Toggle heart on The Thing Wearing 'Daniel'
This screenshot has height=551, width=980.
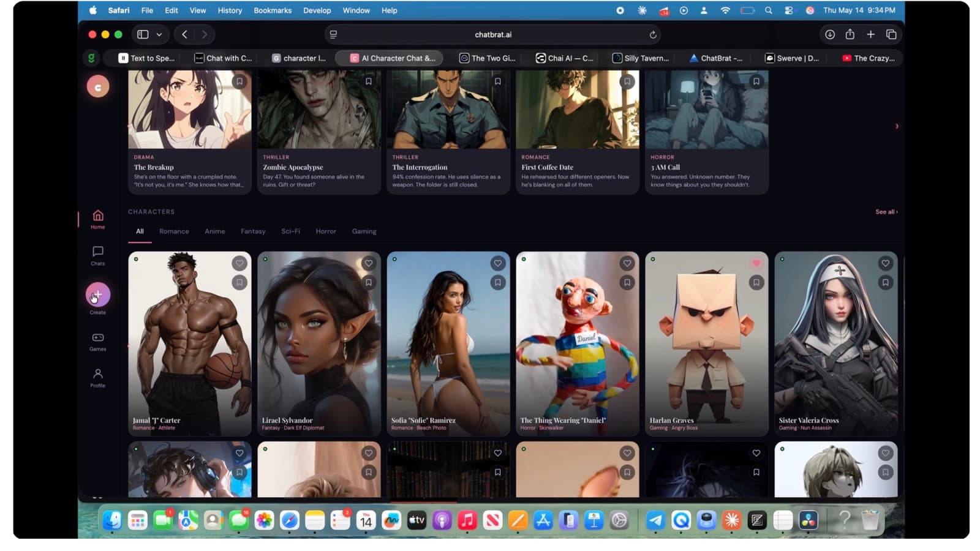tap(627, 263)
